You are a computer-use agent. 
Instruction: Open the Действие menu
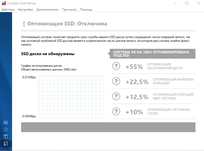(x=8, y=10)
